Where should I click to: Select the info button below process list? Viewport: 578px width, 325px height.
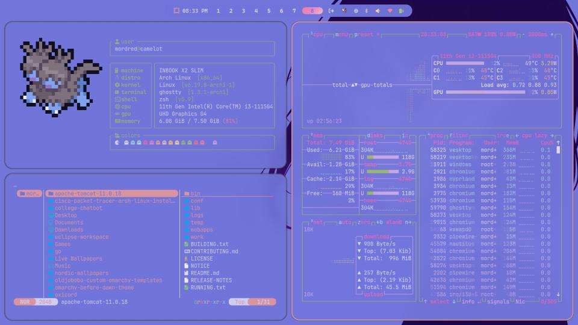(x=468, y=302)
